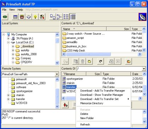Click the satellite dish logo icon
Image resolution: width=148 pixels, height=129 pixels.
142,17
